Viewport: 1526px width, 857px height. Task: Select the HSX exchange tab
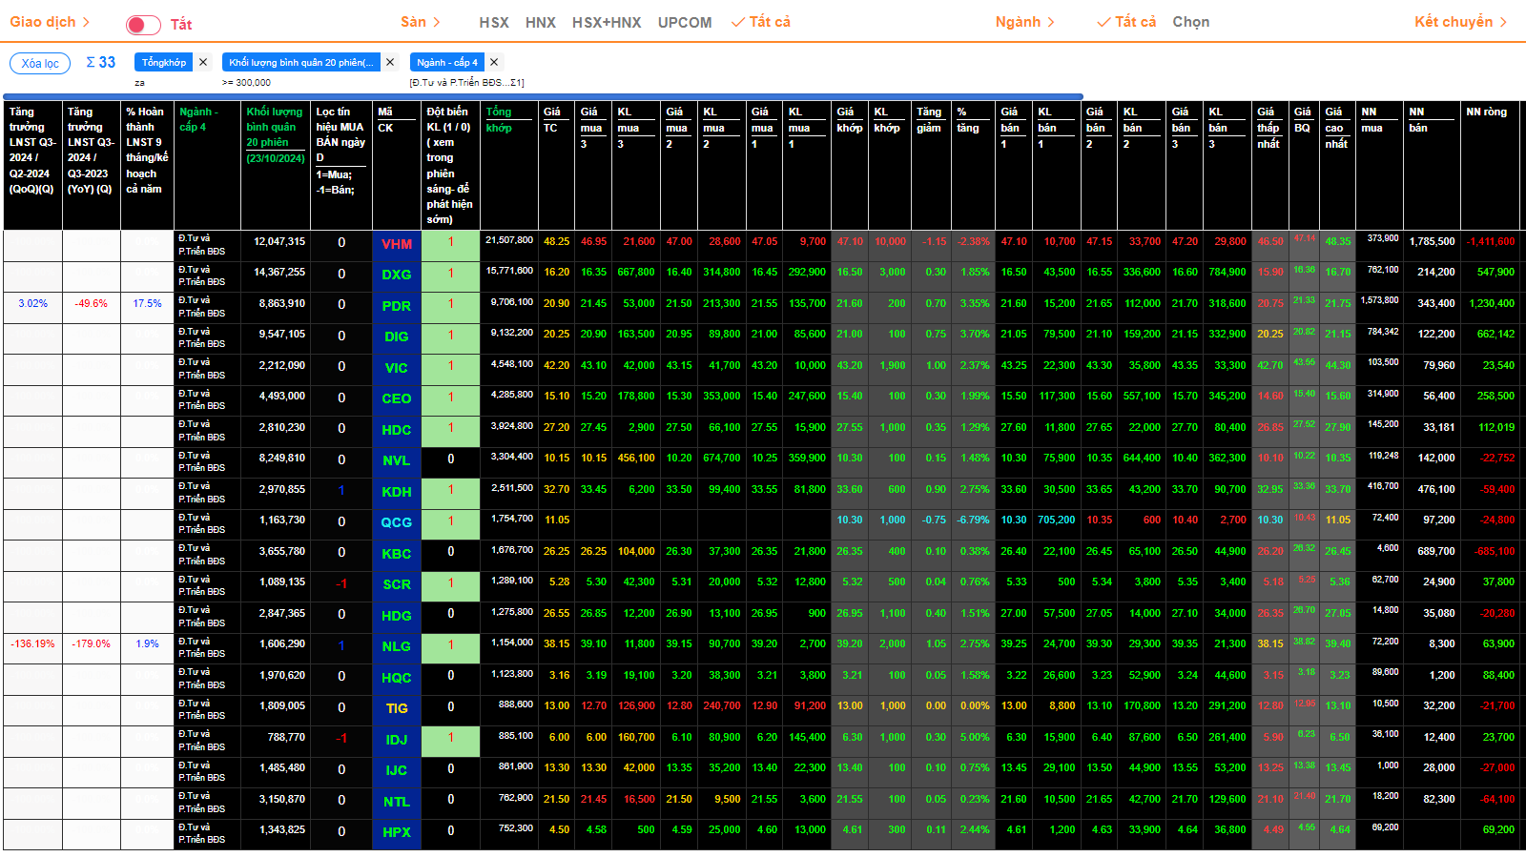pyautogui.click(x=494, y=22)
